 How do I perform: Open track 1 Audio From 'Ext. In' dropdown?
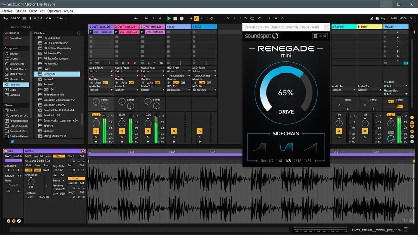[x=101, y=71]
